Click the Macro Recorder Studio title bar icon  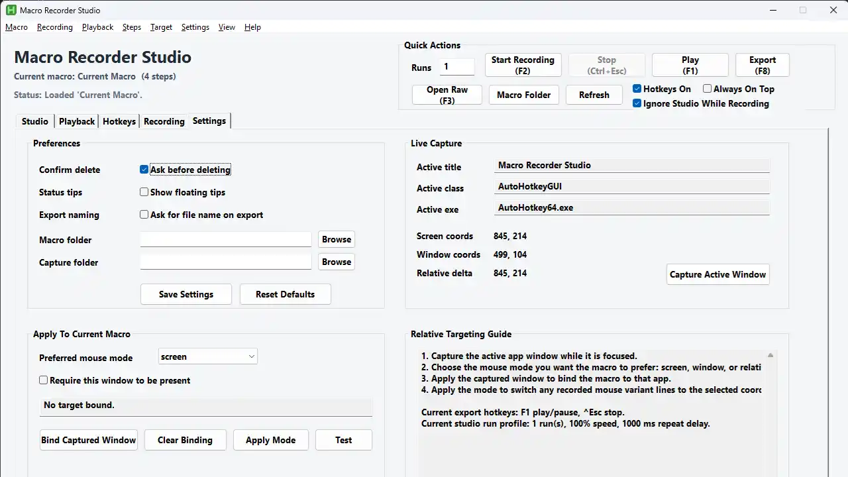(x=11, y=11)
